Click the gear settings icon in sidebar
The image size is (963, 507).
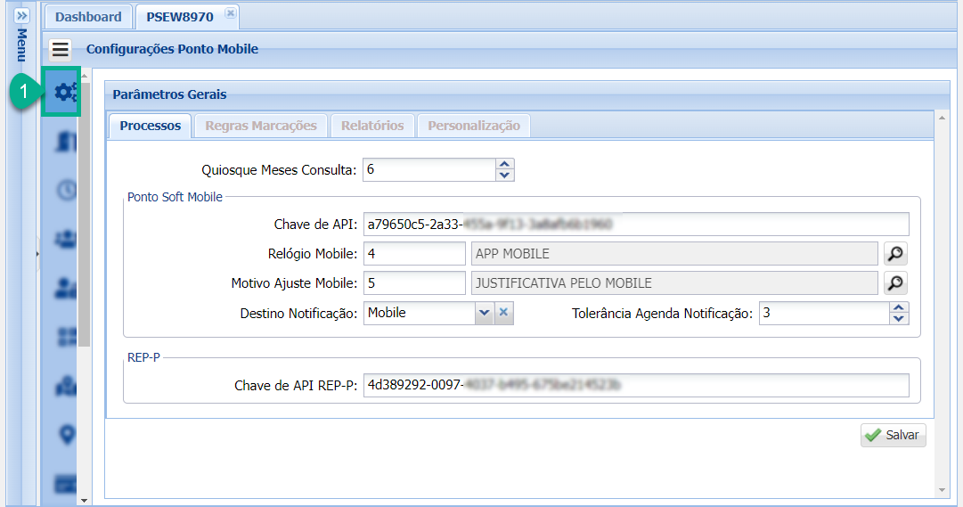[64, 92]
